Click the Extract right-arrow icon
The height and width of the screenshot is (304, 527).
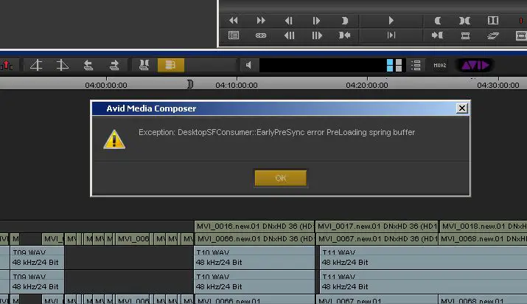(x=114, y=65)
